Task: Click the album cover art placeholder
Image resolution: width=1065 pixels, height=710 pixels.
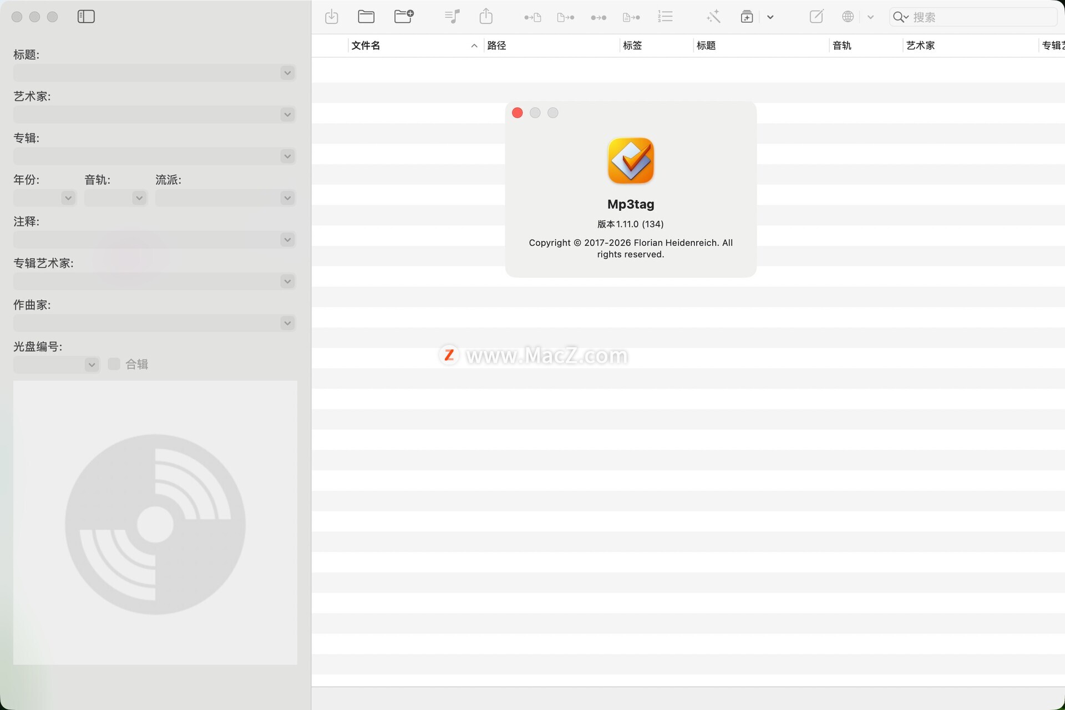Action: (x=155, y=523)
